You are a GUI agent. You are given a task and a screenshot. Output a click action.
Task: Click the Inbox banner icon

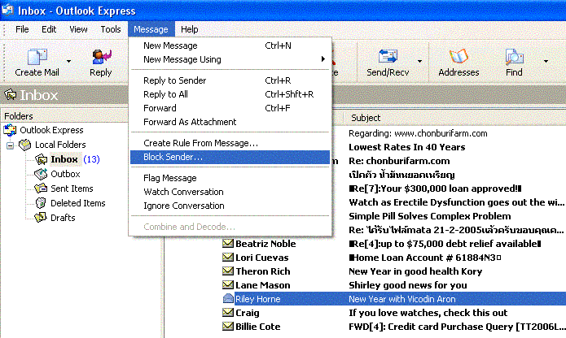click(x=10, y=95)
